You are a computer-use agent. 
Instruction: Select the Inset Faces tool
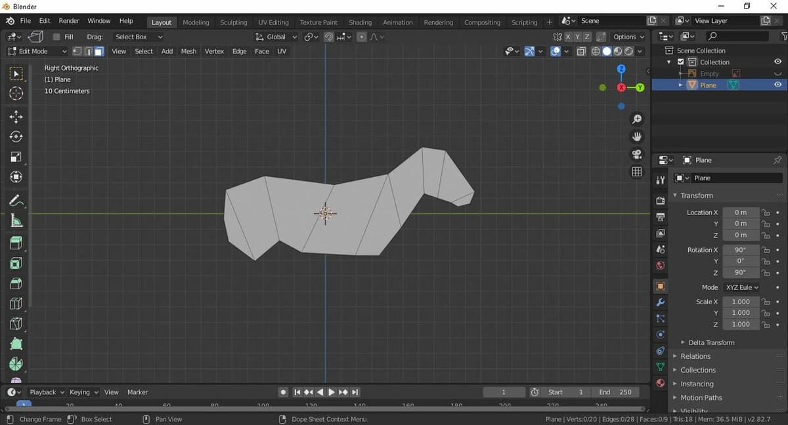point(16,263)
